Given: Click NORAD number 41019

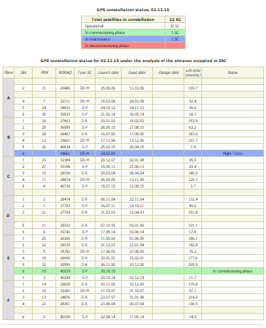Looking at the screenshot, I should (x=65, y=271).
